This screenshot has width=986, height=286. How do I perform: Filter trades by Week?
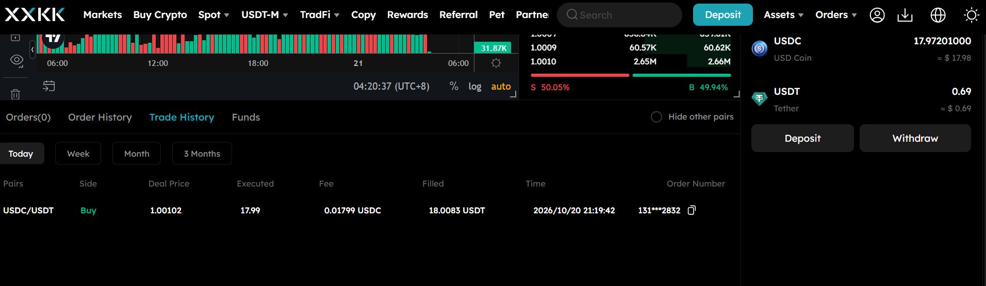pos(78,154)
